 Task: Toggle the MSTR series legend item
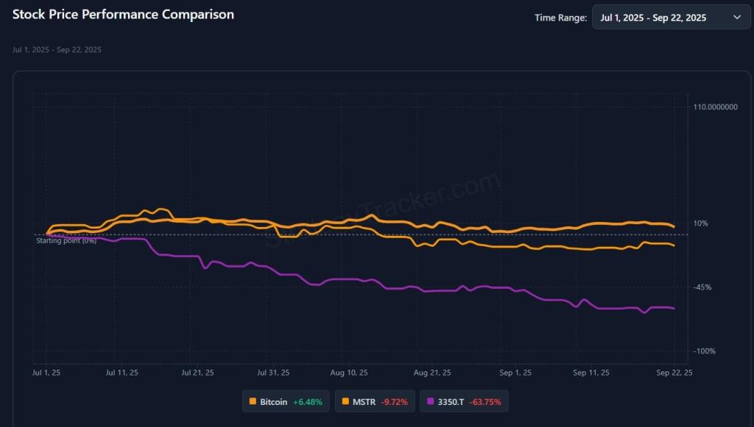pos(375,402)
